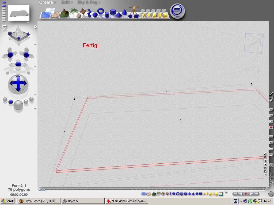Create a yellow spotlight cone

tap(148, 15)
